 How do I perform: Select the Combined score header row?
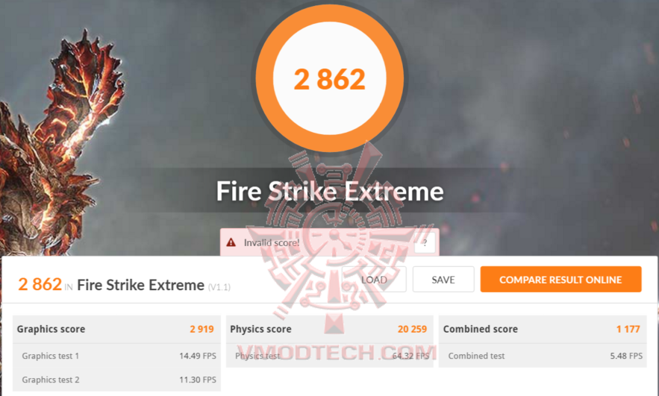[x=543, y=329]
